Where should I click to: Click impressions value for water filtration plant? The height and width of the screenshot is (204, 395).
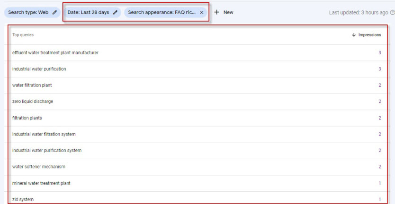click(380, 85)
